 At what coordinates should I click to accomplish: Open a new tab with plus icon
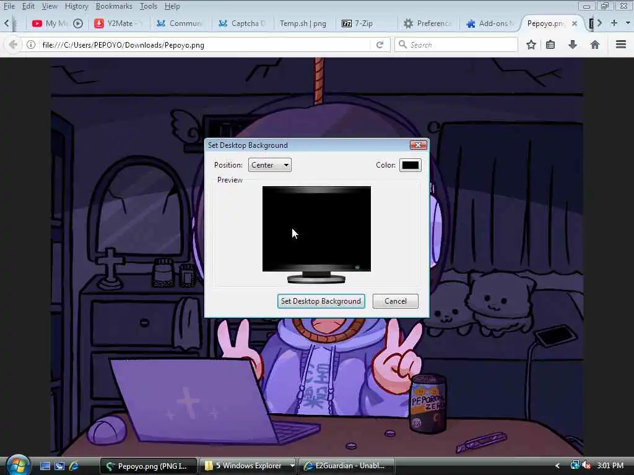(614, 23)
